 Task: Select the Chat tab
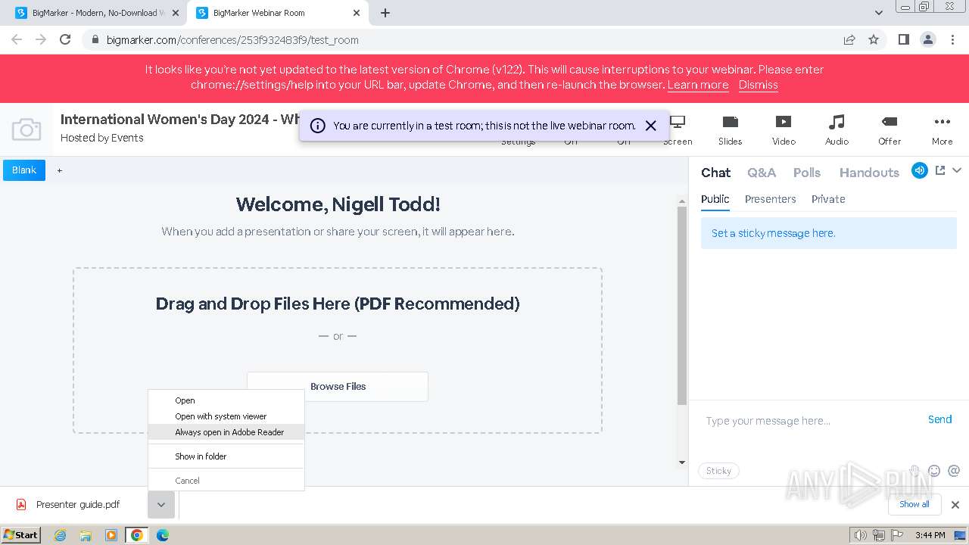pyautogui.click(x=715, y=173)
